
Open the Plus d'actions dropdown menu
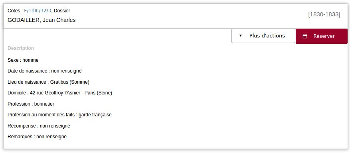tap(263, 36)
